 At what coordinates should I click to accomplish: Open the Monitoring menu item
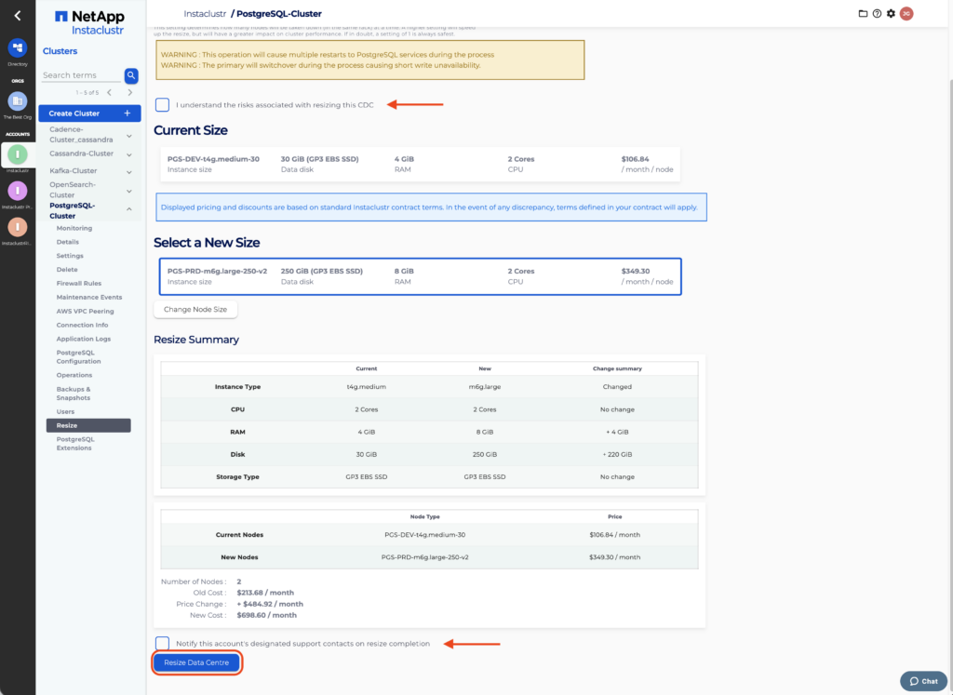coord(74,228)
